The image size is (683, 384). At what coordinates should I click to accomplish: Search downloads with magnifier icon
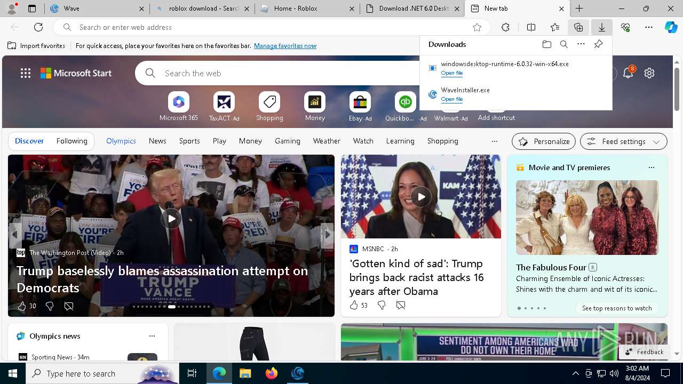point(563,44)
